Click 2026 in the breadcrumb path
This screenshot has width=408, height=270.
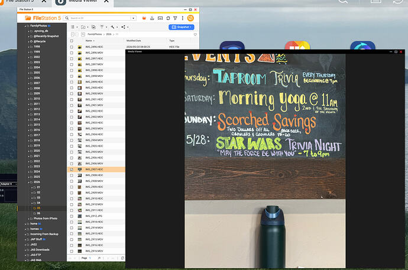(x=109, y=34)
